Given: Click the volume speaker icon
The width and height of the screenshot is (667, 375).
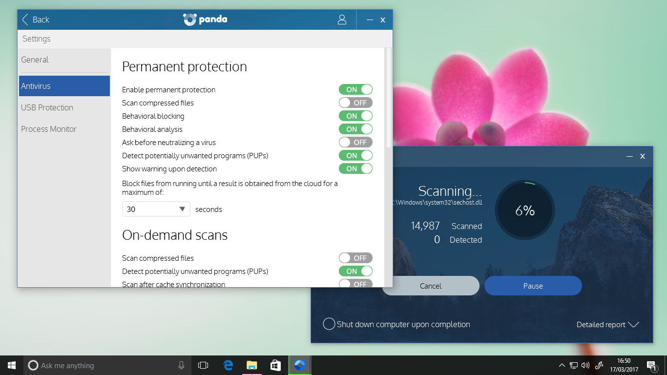Looking at the screenshot, I should (x=585, y=365).
